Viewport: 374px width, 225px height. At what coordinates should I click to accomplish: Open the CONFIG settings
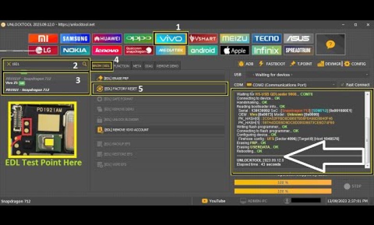[355, 64]
